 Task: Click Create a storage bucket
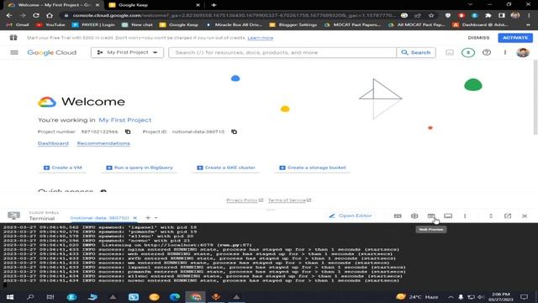[313, 167]
